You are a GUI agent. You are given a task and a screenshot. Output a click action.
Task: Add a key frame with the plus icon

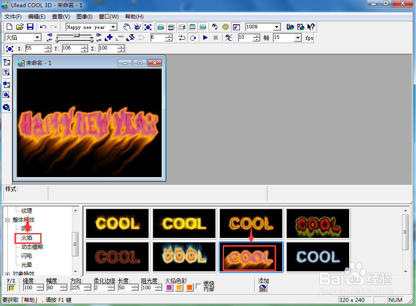[109, 37]
